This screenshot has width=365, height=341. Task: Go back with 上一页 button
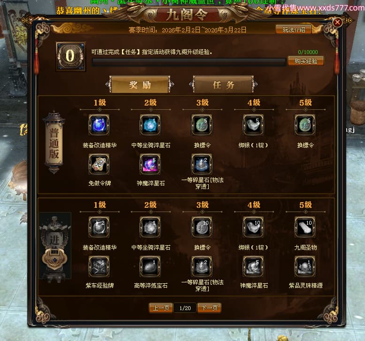[161, 308]
